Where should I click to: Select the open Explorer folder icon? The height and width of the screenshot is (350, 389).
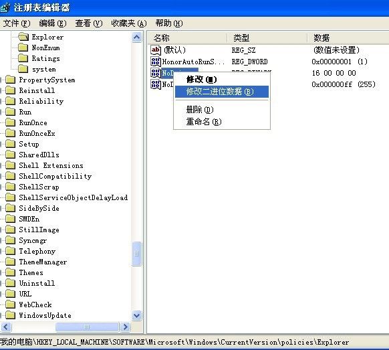[23, 37]
